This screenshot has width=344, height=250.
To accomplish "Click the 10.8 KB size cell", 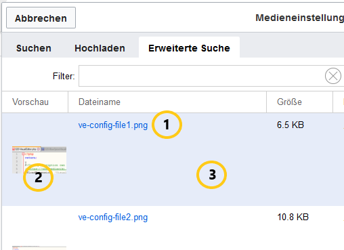I will (x=293, y=217).
